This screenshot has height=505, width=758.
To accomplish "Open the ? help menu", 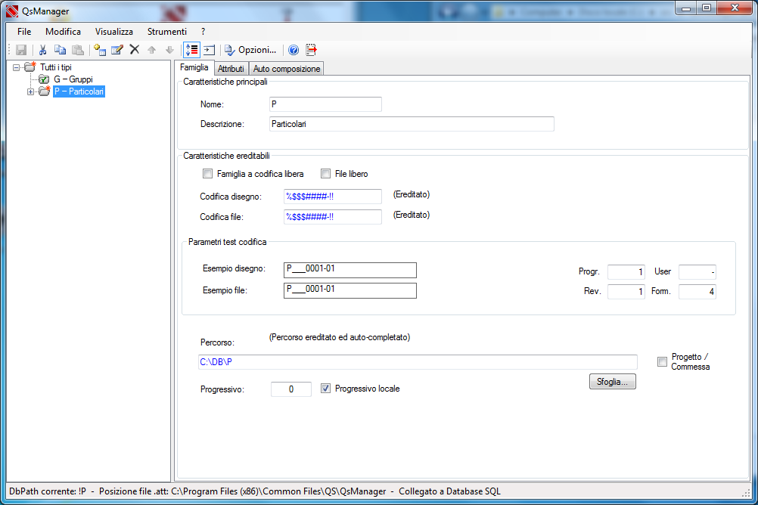I will 203,32.
